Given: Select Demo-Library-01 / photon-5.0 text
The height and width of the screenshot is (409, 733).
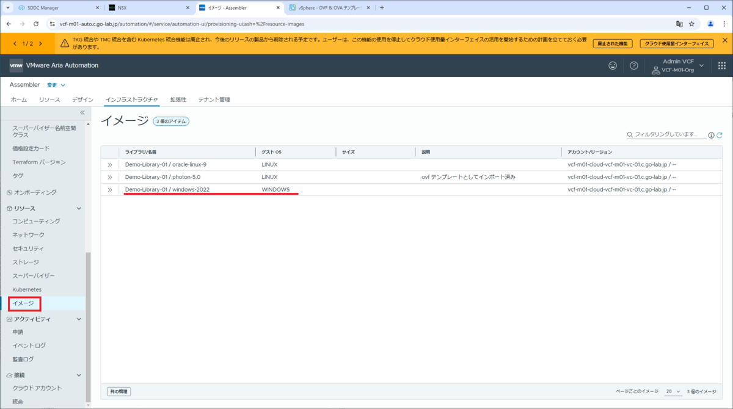Looking at the screenshot, I should tap(163, 177).
